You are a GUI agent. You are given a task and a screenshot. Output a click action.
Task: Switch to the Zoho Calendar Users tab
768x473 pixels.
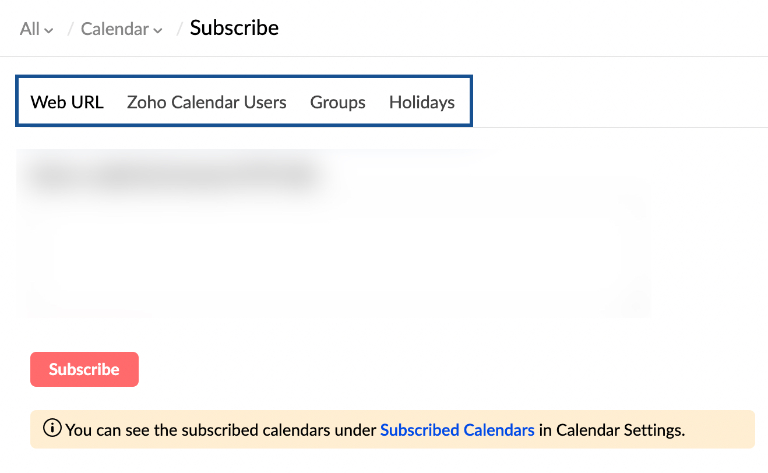pyautogui.click(x=206, y=102)
